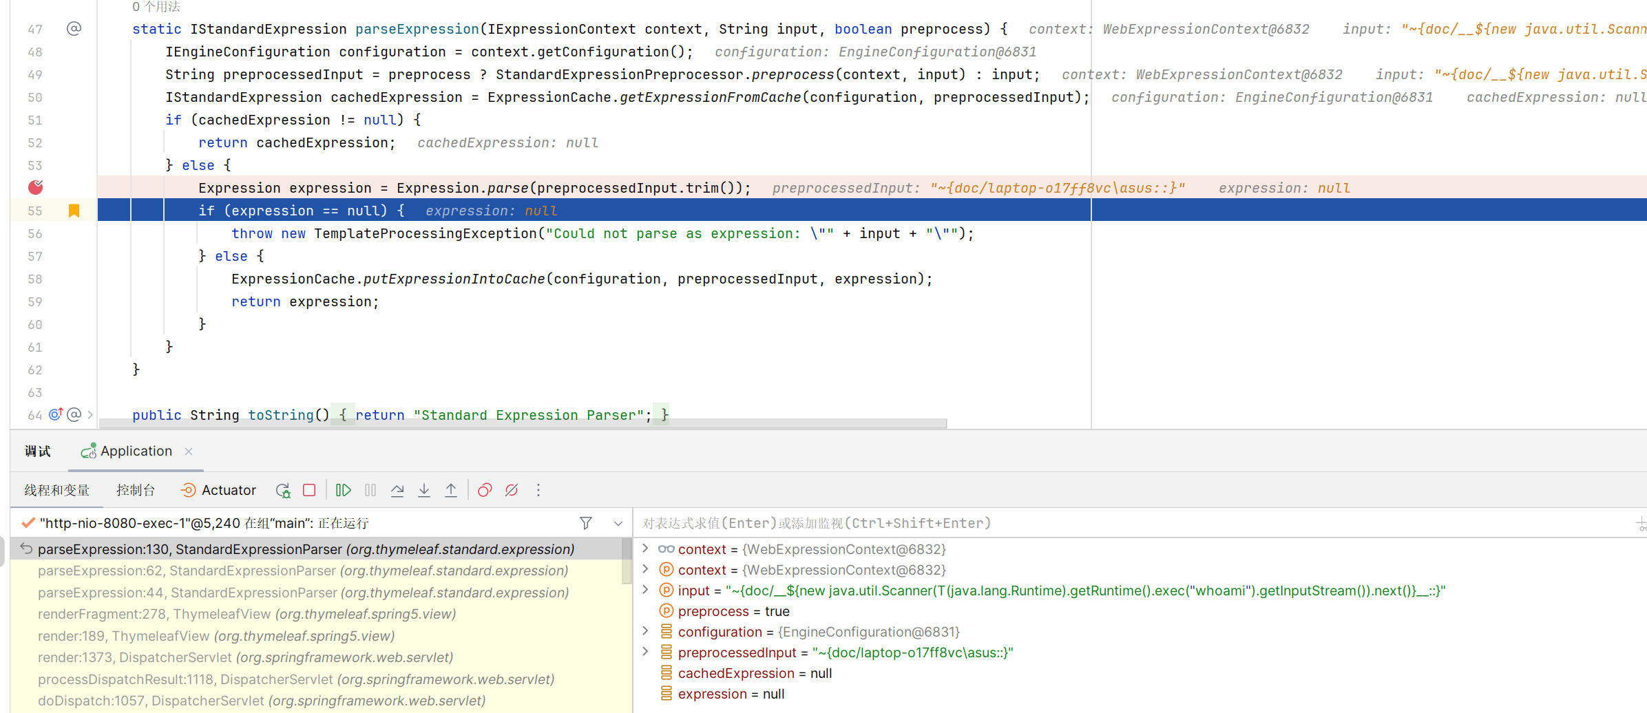Click the 'Standard Expression Parser' string literal
Screen dimensions: 1647x713
pos(528,415)
